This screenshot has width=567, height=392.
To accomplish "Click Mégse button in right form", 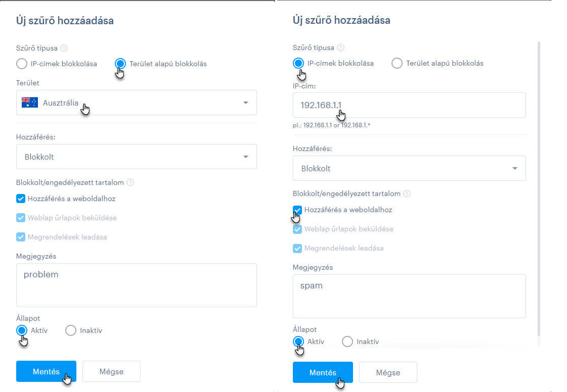I will coord(388,372).
